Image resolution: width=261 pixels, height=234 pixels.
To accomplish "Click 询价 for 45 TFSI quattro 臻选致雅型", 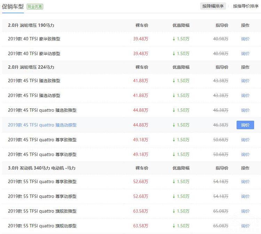I will tap(245, 110).
